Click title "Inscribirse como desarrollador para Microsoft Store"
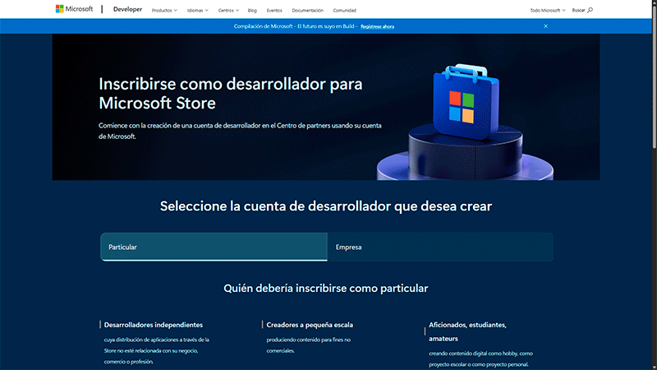The height and width of the screenshot is (370, 657). pos(231,93)
